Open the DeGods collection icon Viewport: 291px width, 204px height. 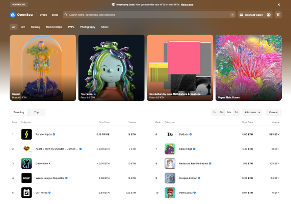click(x=170, y=134)
